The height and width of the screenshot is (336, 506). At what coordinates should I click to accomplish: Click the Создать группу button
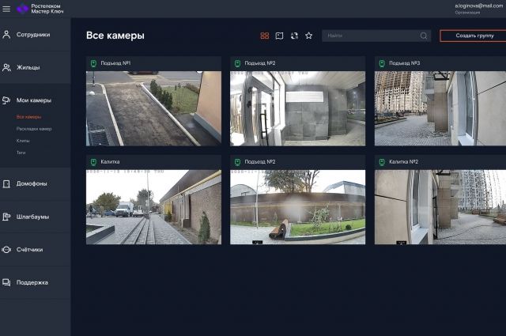coord(473,36)
